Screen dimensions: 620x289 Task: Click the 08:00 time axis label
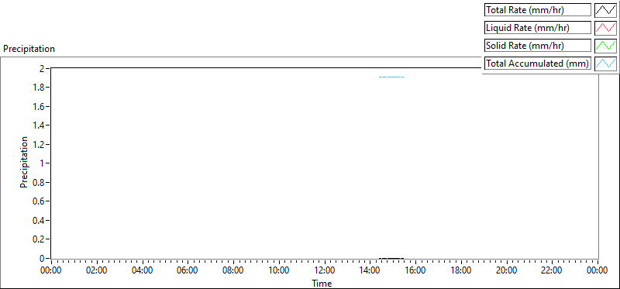point(233,271)
